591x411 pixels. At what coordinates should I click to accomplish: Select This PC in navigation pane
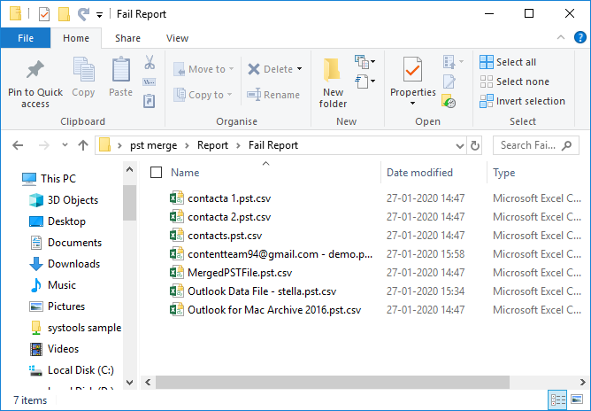[x=49, y=179]
